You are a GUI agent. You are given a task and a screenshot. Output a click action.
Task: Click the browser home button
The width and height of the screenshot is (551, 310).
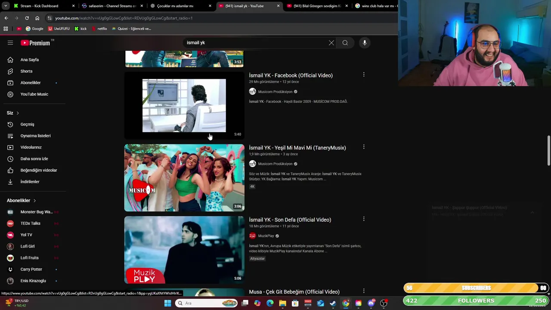[37, 18]
